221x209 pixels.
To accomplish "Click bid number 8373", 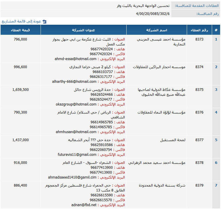I will click(x=199, y=39).
